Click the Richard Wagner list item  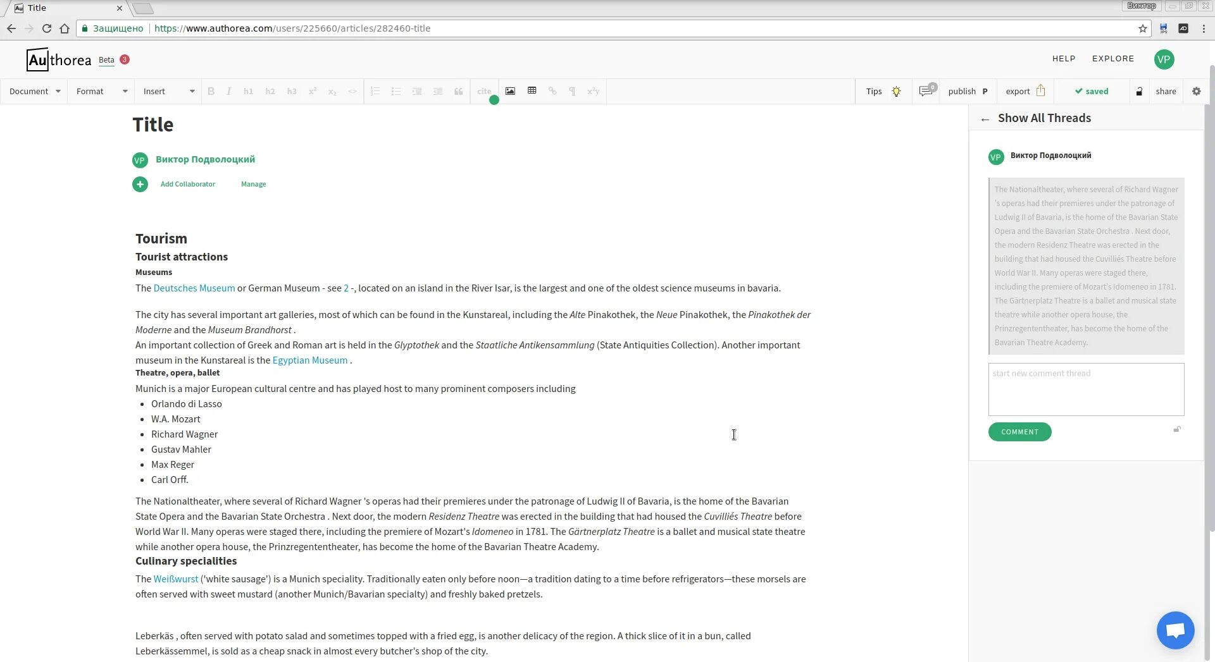(184, 434)
